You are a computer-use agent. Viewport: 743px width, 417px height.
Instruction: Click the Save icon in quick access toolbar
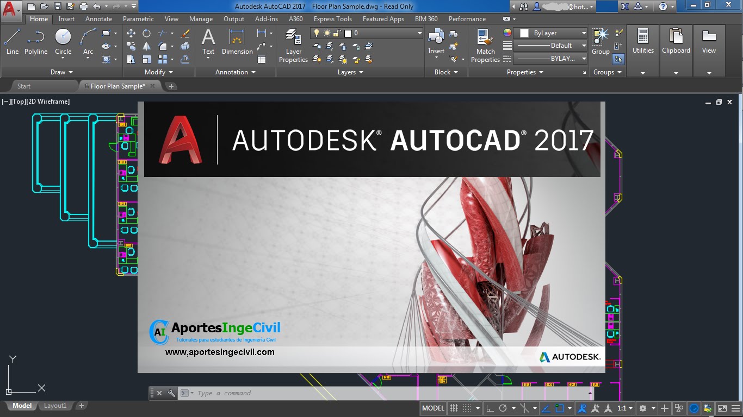[58, 7]
